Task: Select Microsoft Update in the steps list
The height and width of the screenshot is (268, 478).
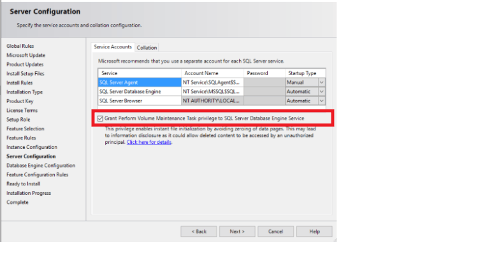Action: 26,55
